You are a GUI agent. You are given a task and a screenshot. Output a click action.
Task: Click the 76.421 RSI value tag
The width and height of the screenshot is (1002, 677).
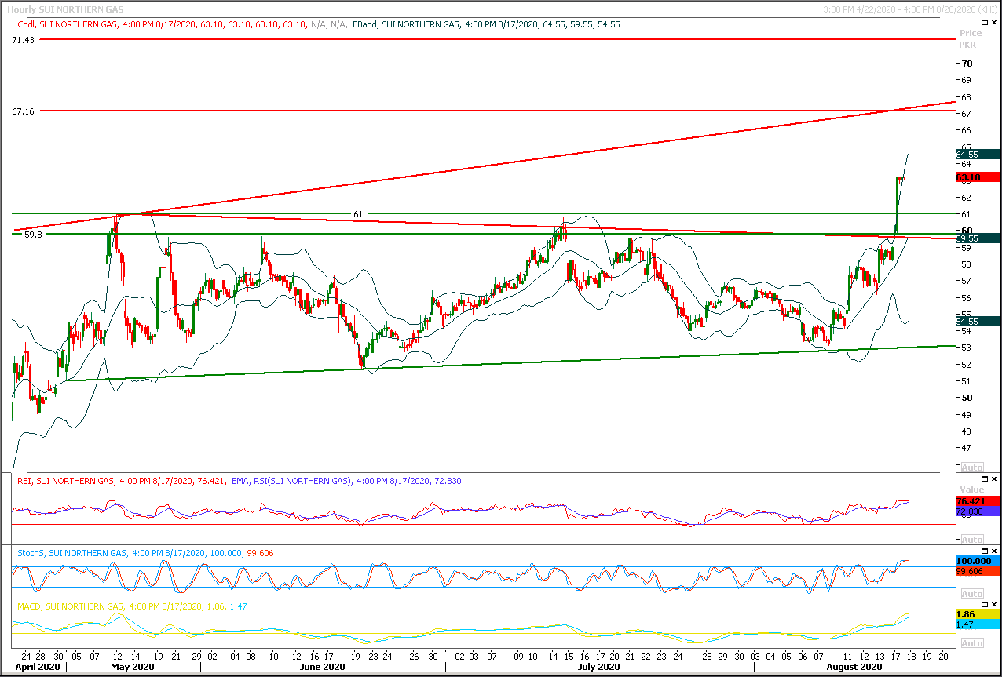click(977, 500)
